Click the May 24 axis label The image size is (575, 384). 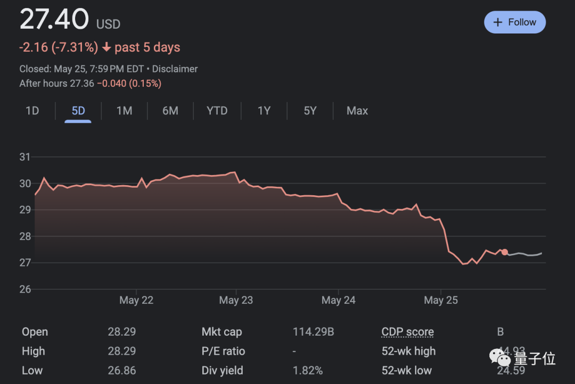coord(338,300)
